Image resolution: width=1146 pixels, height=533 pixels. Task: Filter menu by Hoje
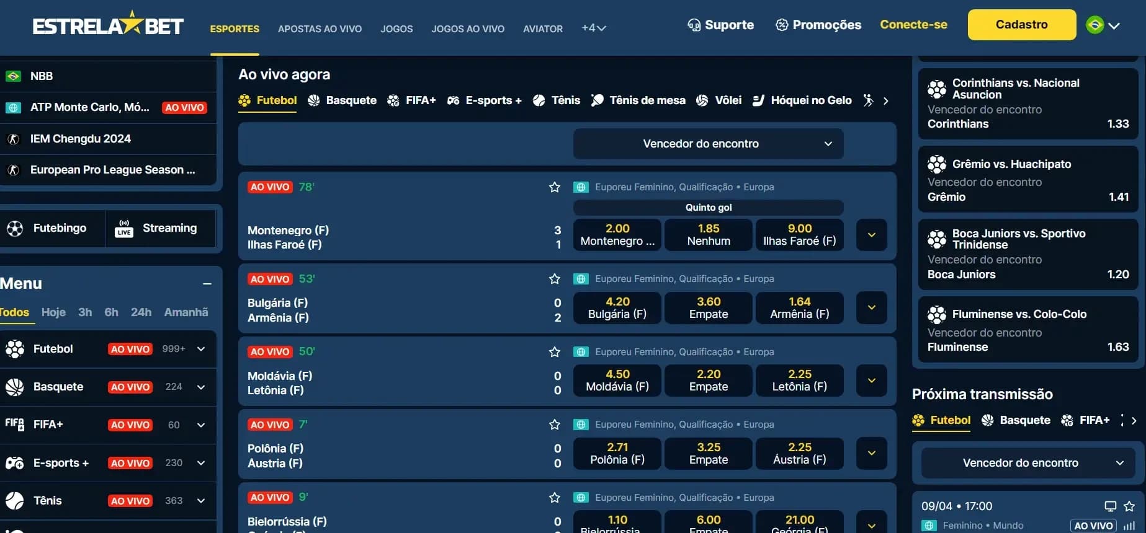point(53,312)
